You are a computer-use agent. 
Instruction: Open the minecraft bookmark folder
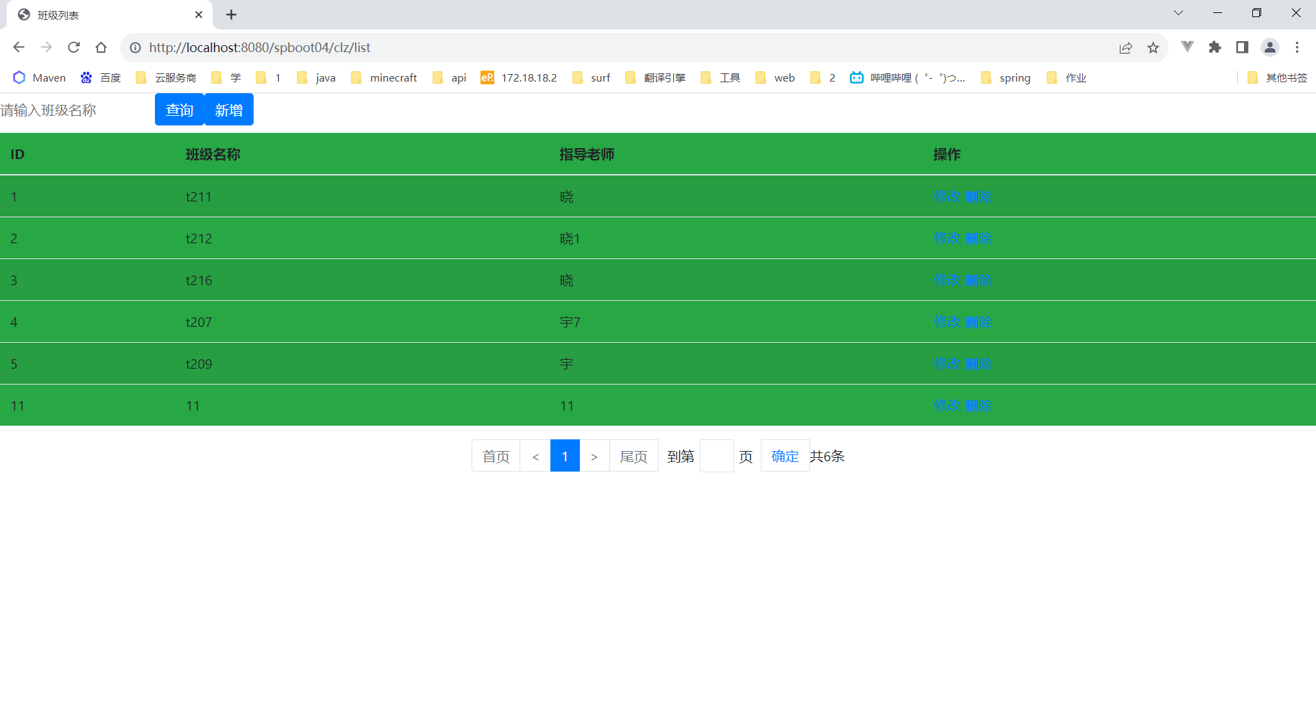[x=384, y=77]
